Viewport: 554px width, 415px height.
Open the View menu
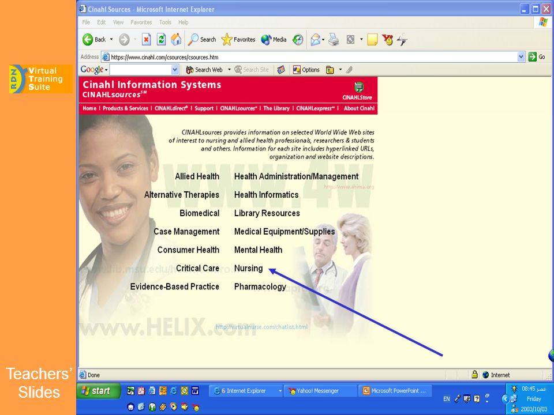pos(118,22)
